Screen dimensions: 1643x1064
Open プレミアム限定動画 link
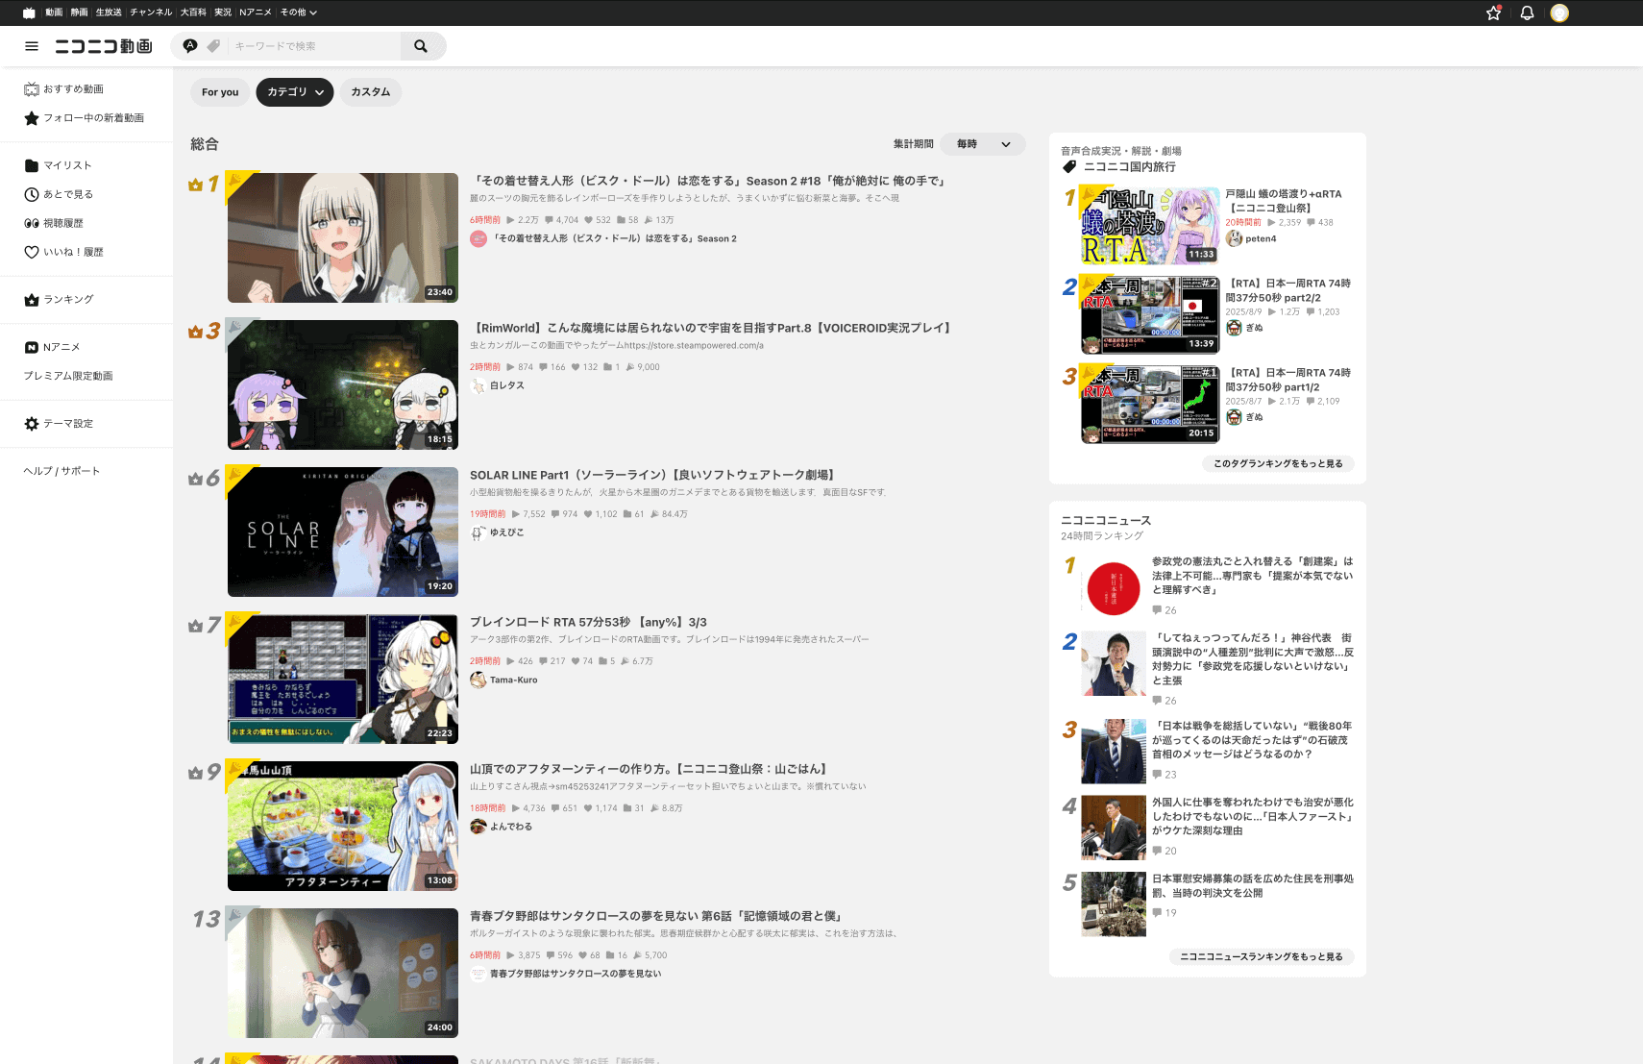[x=68, y=376]
